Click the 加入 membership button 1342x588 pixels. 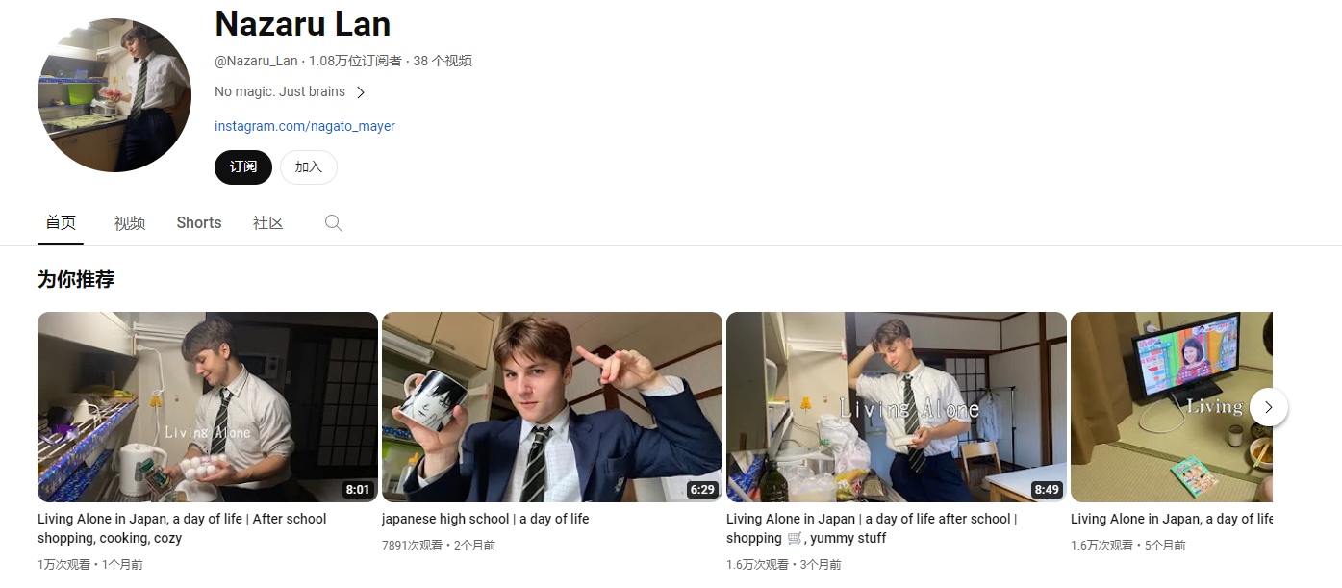point(309,166)
